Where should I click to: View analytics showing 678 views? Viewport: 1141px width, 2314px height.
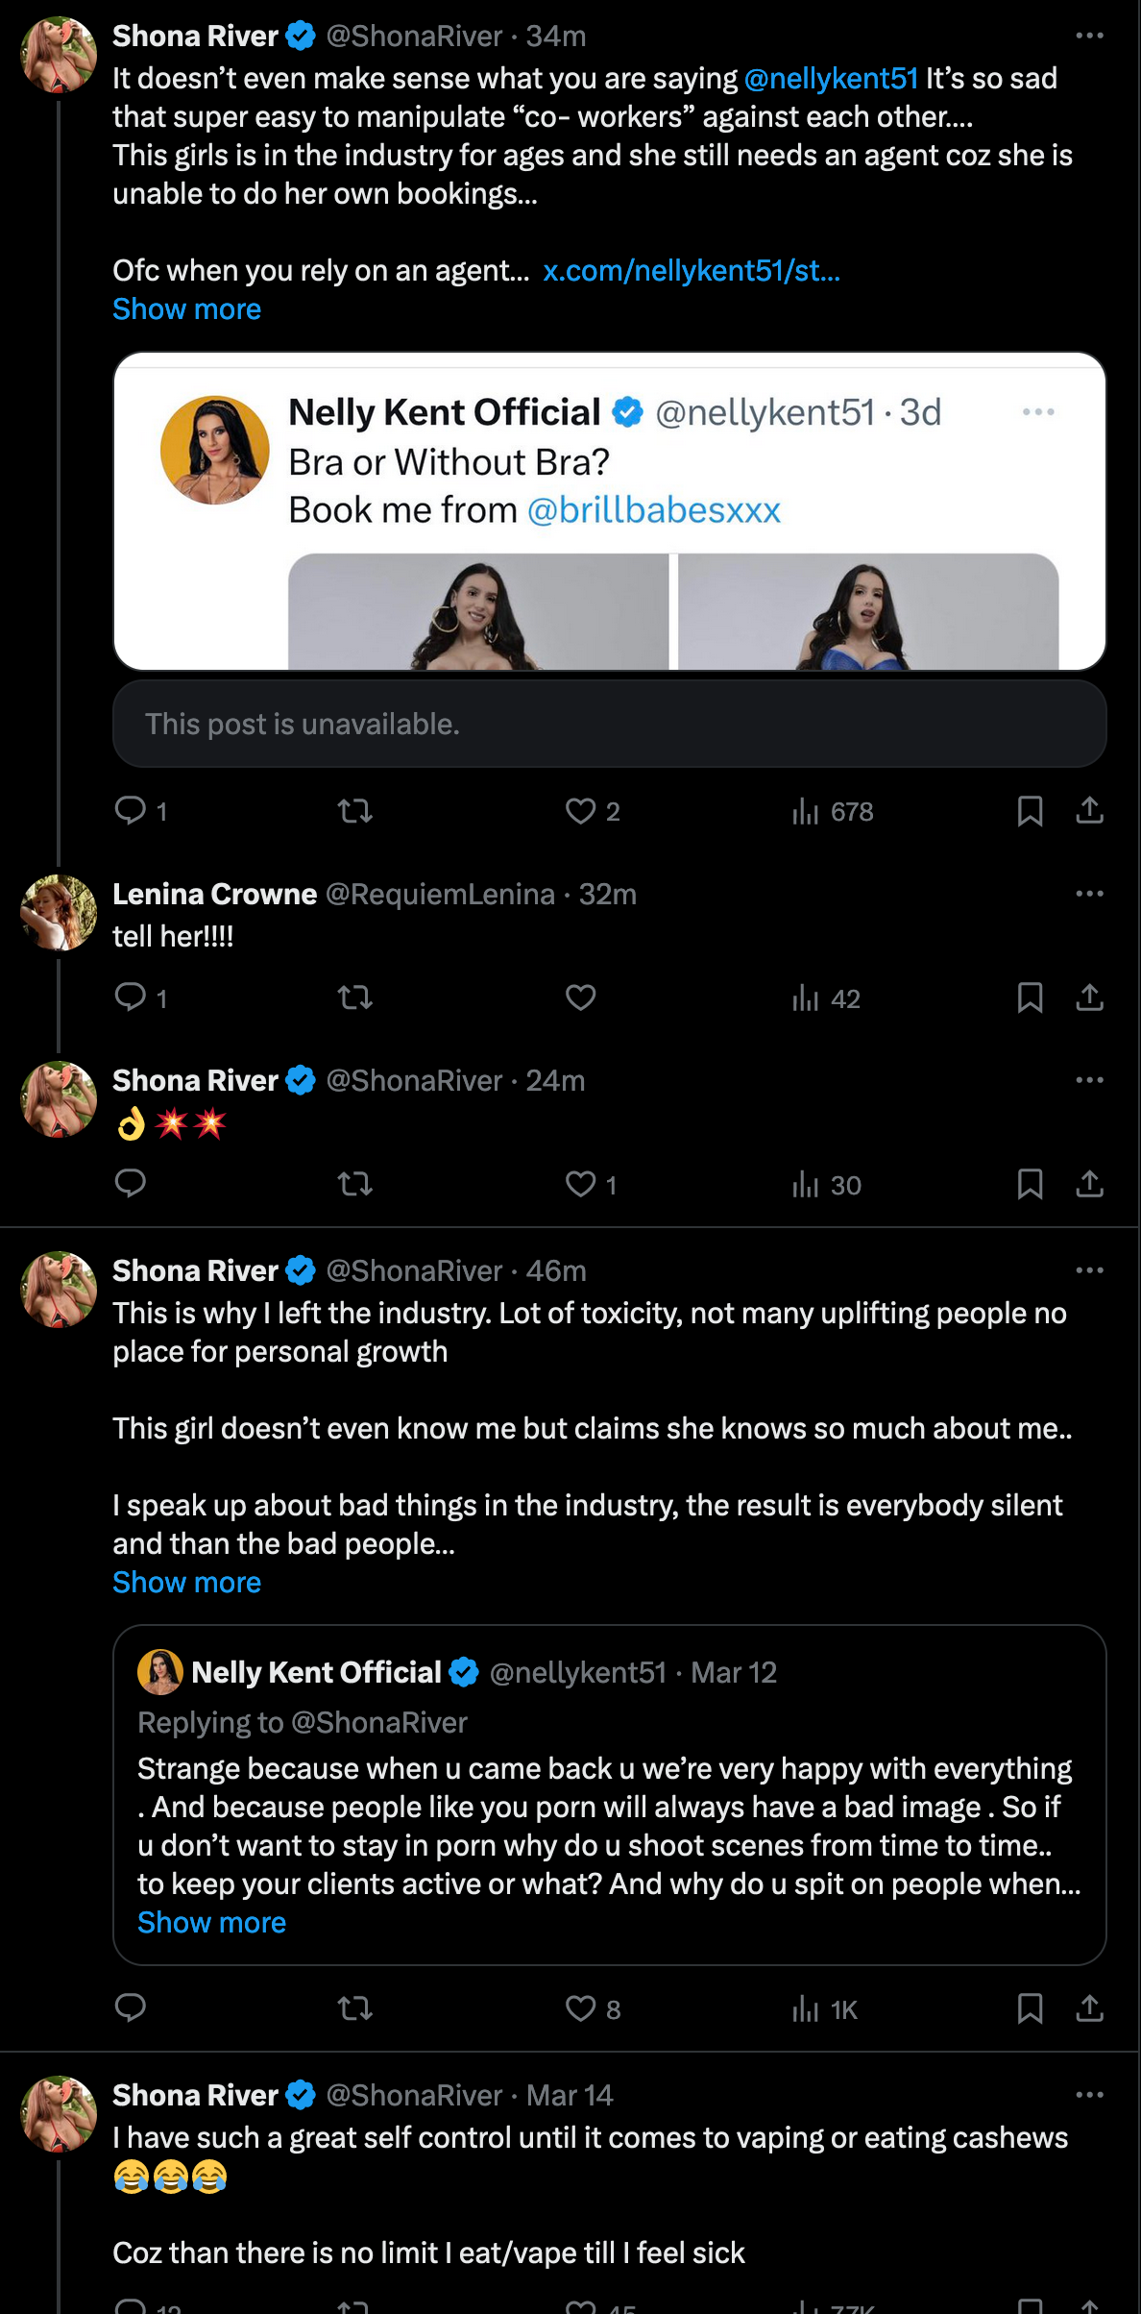tap(832, 812)
